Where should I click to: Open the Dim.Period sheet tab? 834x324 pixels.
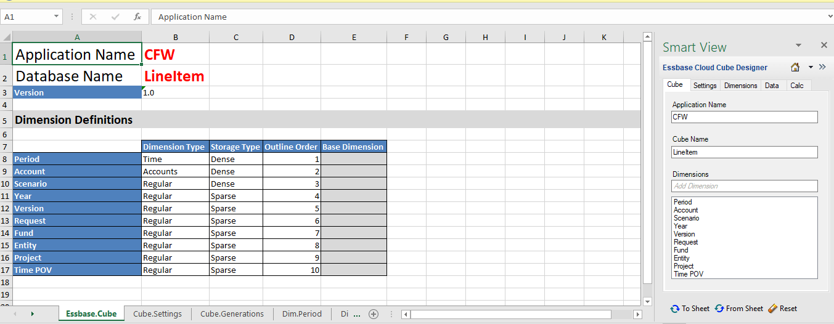coord(302,314)
